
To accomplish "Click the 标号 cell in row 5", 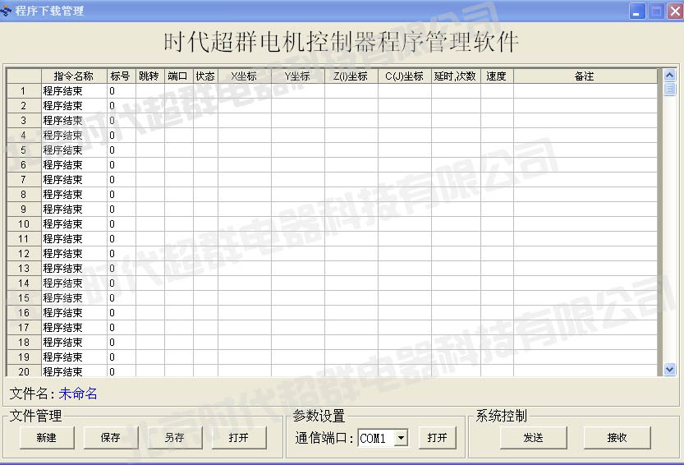I will [x=121, y=150].
